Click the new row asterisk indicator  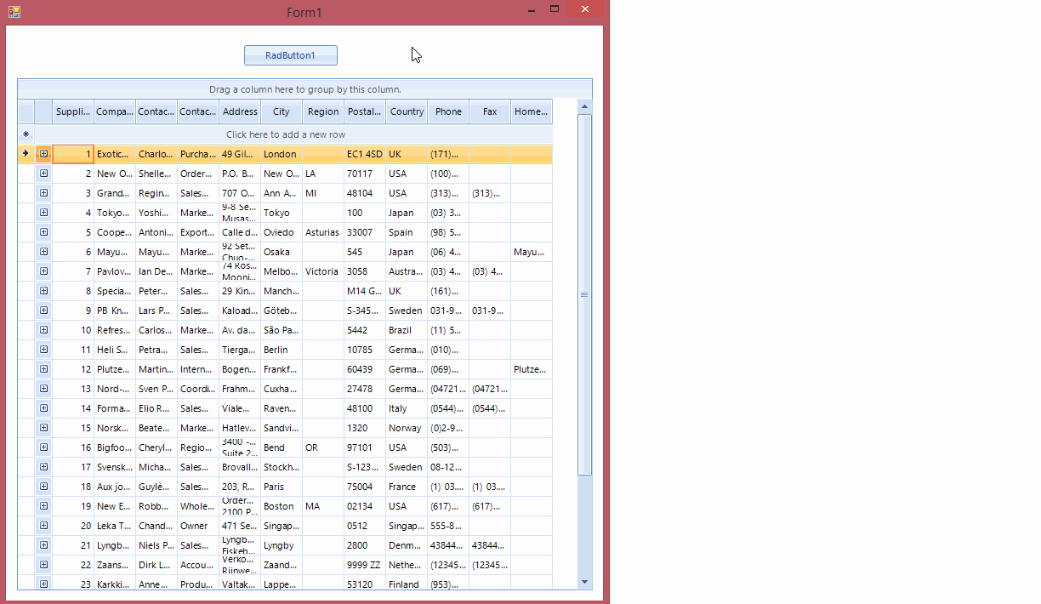click(x=26, y=134)
